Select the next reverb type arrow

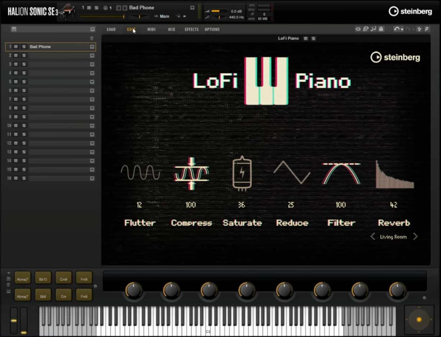point(415,237)
